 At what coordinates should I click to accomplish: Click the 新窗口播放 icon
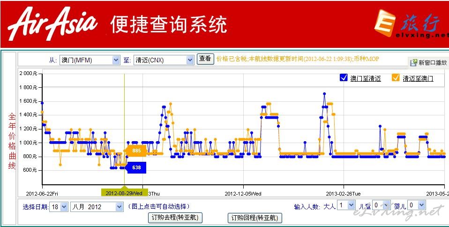[413, 63]
